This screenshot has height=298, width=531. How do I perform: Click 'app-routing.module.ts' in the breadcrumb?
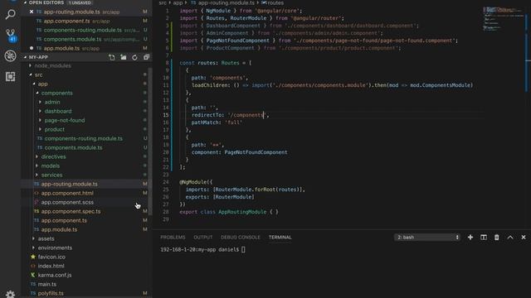(x=227, y=2)
